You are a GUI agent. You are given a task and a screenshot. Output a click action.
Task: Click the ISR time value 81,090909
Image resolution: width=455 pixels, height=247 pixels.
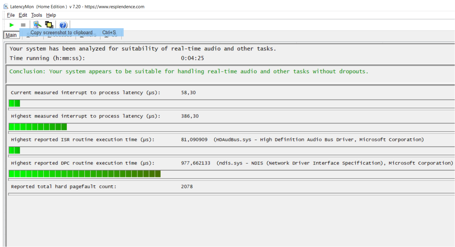[194, 140]
